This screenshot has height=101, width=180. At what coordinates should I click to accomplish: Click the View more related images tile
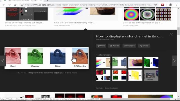point(151,75)
